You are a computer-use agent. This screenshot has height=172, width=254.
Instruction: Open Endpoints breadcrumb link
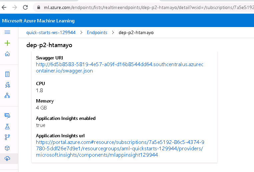tap(97, 32)
